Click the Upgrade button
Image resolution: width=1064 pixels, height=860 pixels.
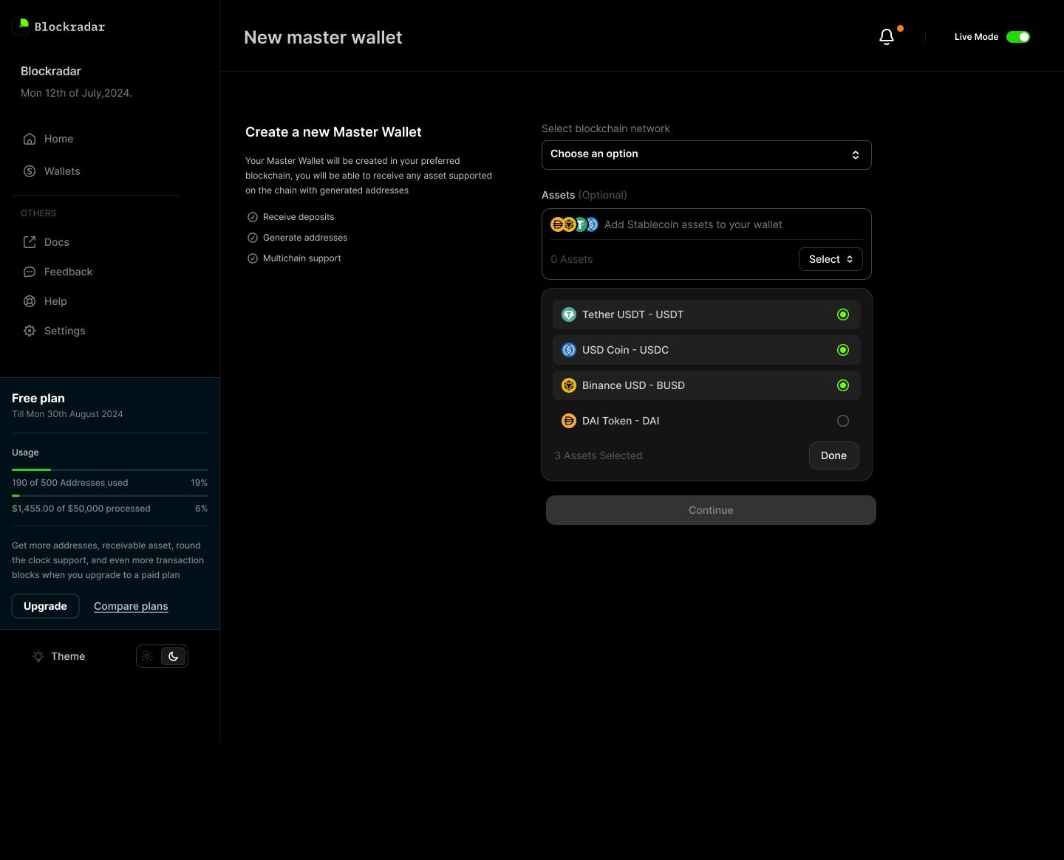point(45,606)
